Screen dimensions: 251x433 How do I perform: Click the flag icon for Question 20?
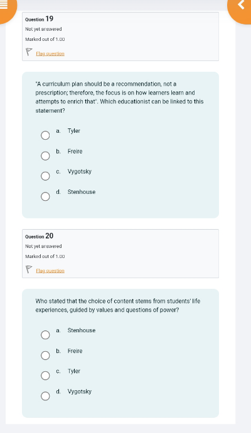(x=29, y=269)
